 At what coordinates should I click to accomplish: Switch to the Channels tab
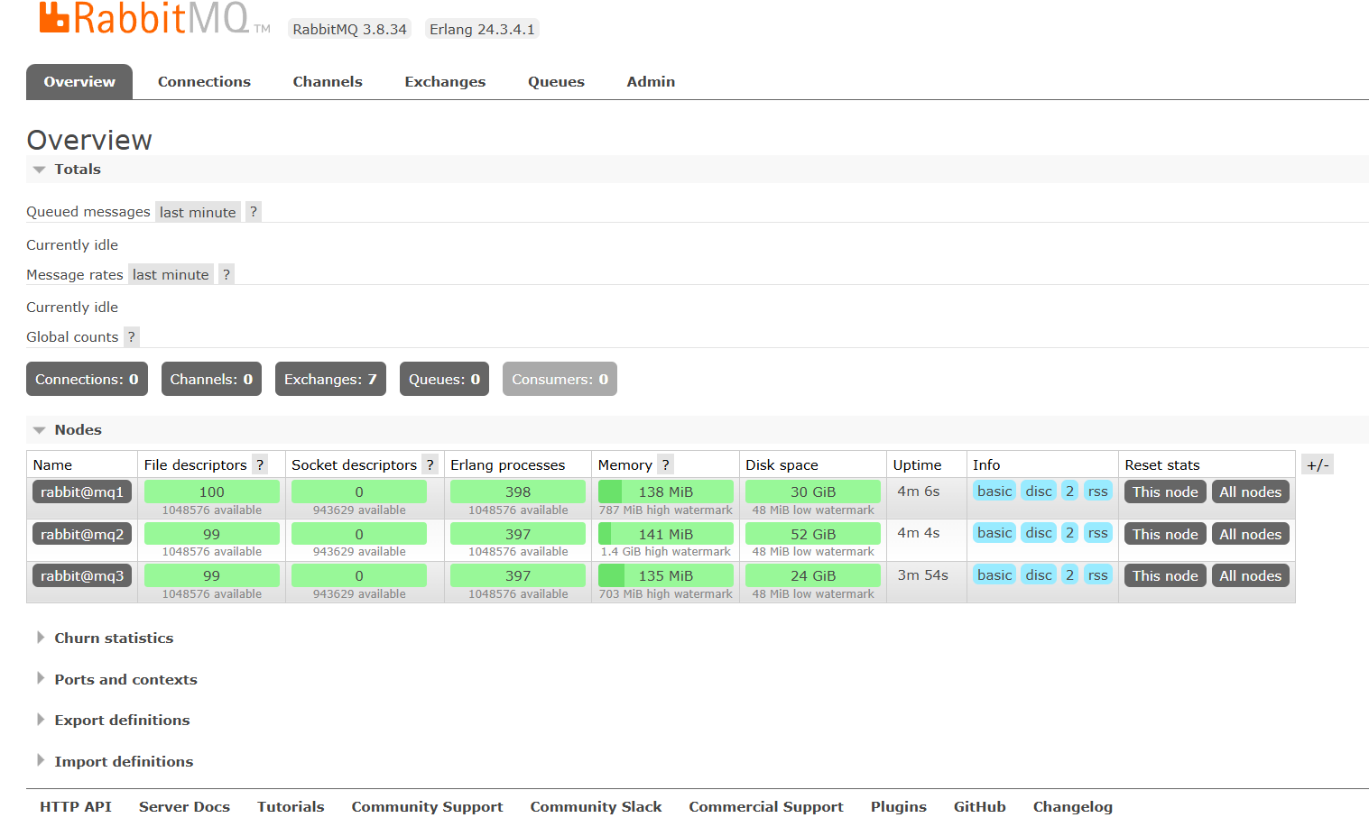tap(328, 81)
